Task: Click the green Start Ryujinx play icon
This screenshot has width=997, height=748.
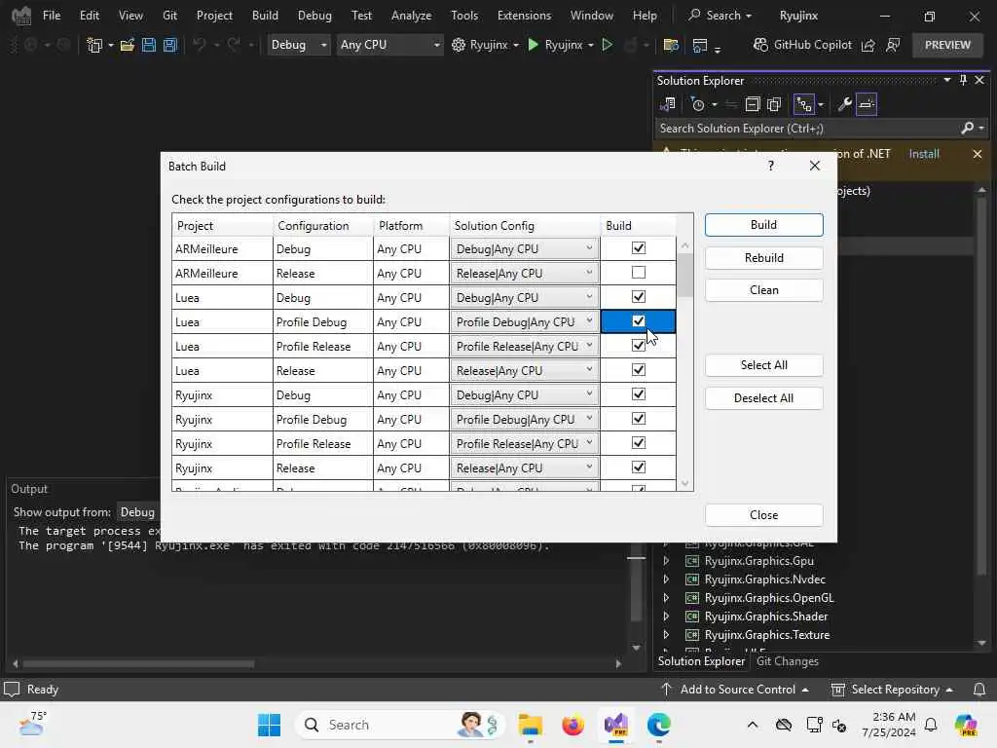Action: (x=534, y=45)
